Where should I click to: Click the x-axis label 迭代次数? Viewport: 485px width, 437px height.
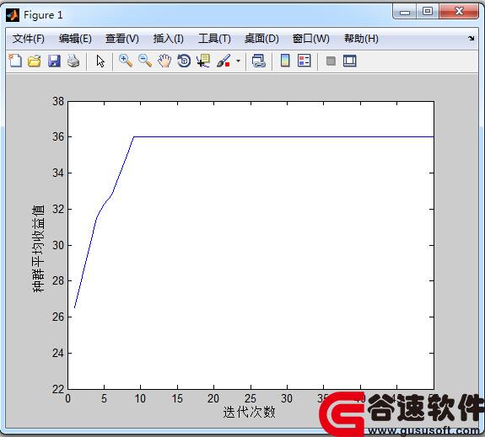coord(249,412)
